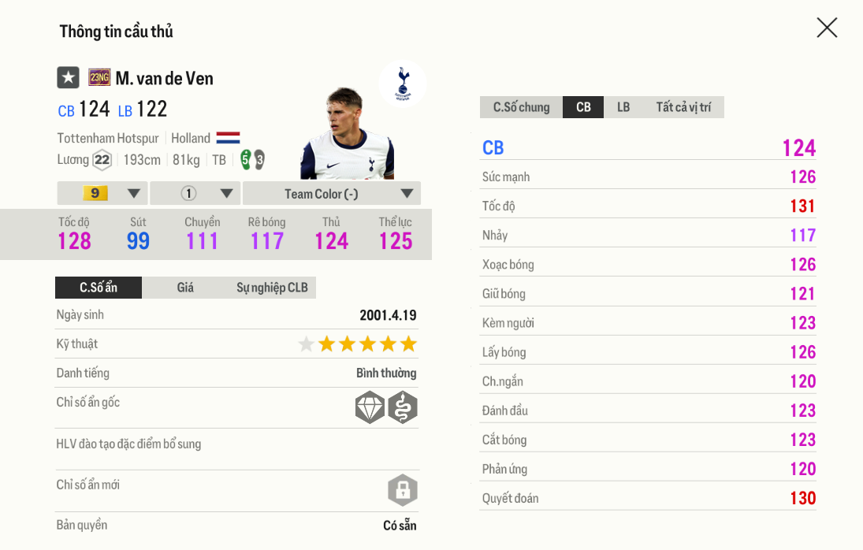The height and width of the screenshot is (550, 863).
Task: Click the favorite star icon beside player name
Action: pos(69,77)
